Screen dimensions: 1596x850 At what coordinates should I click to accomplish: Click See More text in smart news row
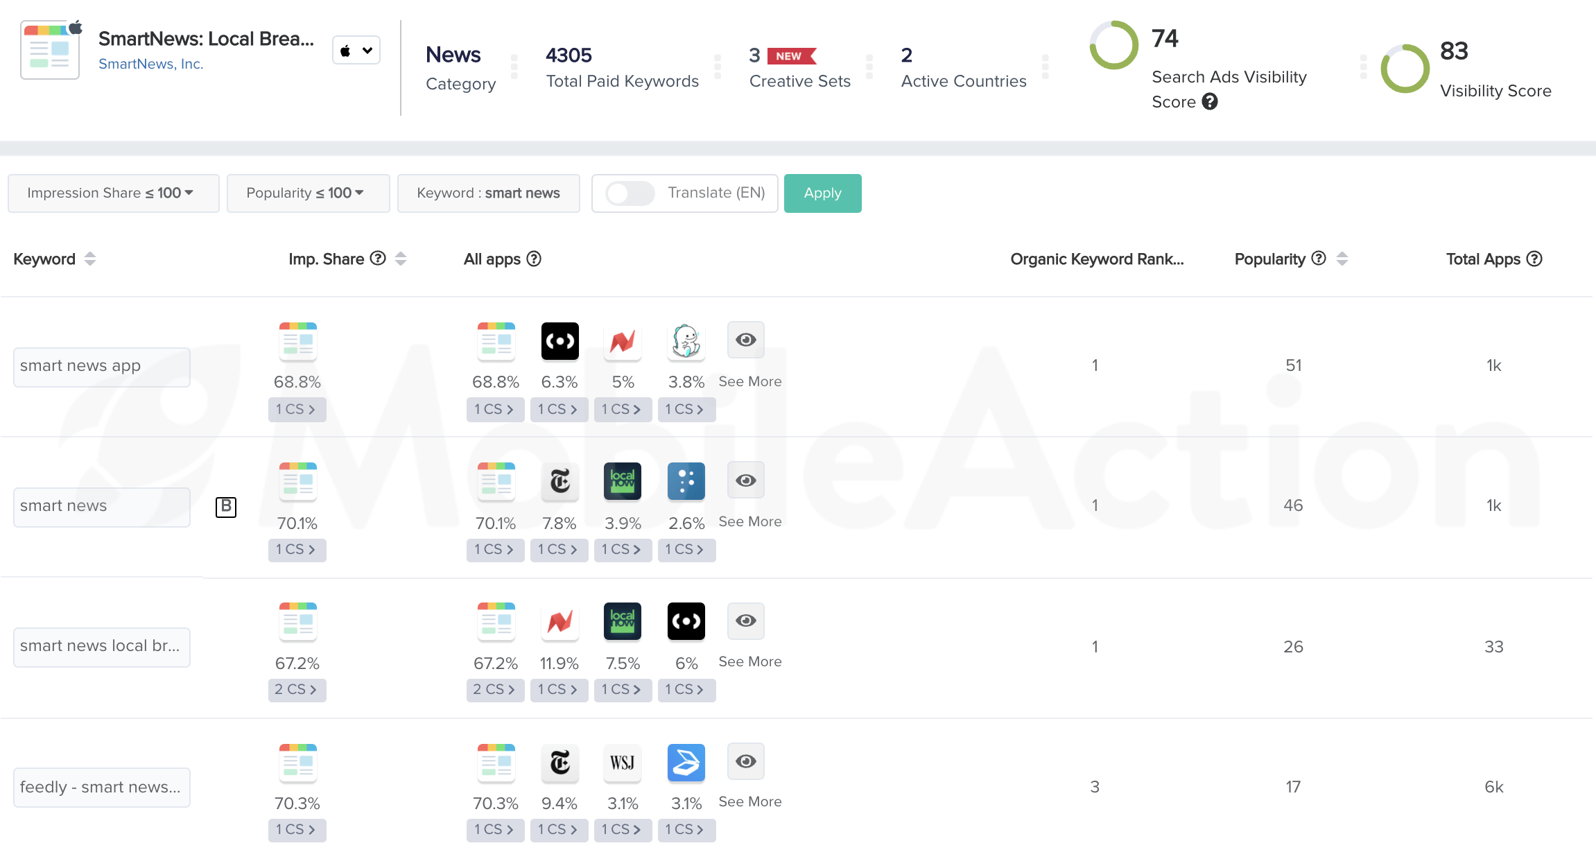point(750,521)
